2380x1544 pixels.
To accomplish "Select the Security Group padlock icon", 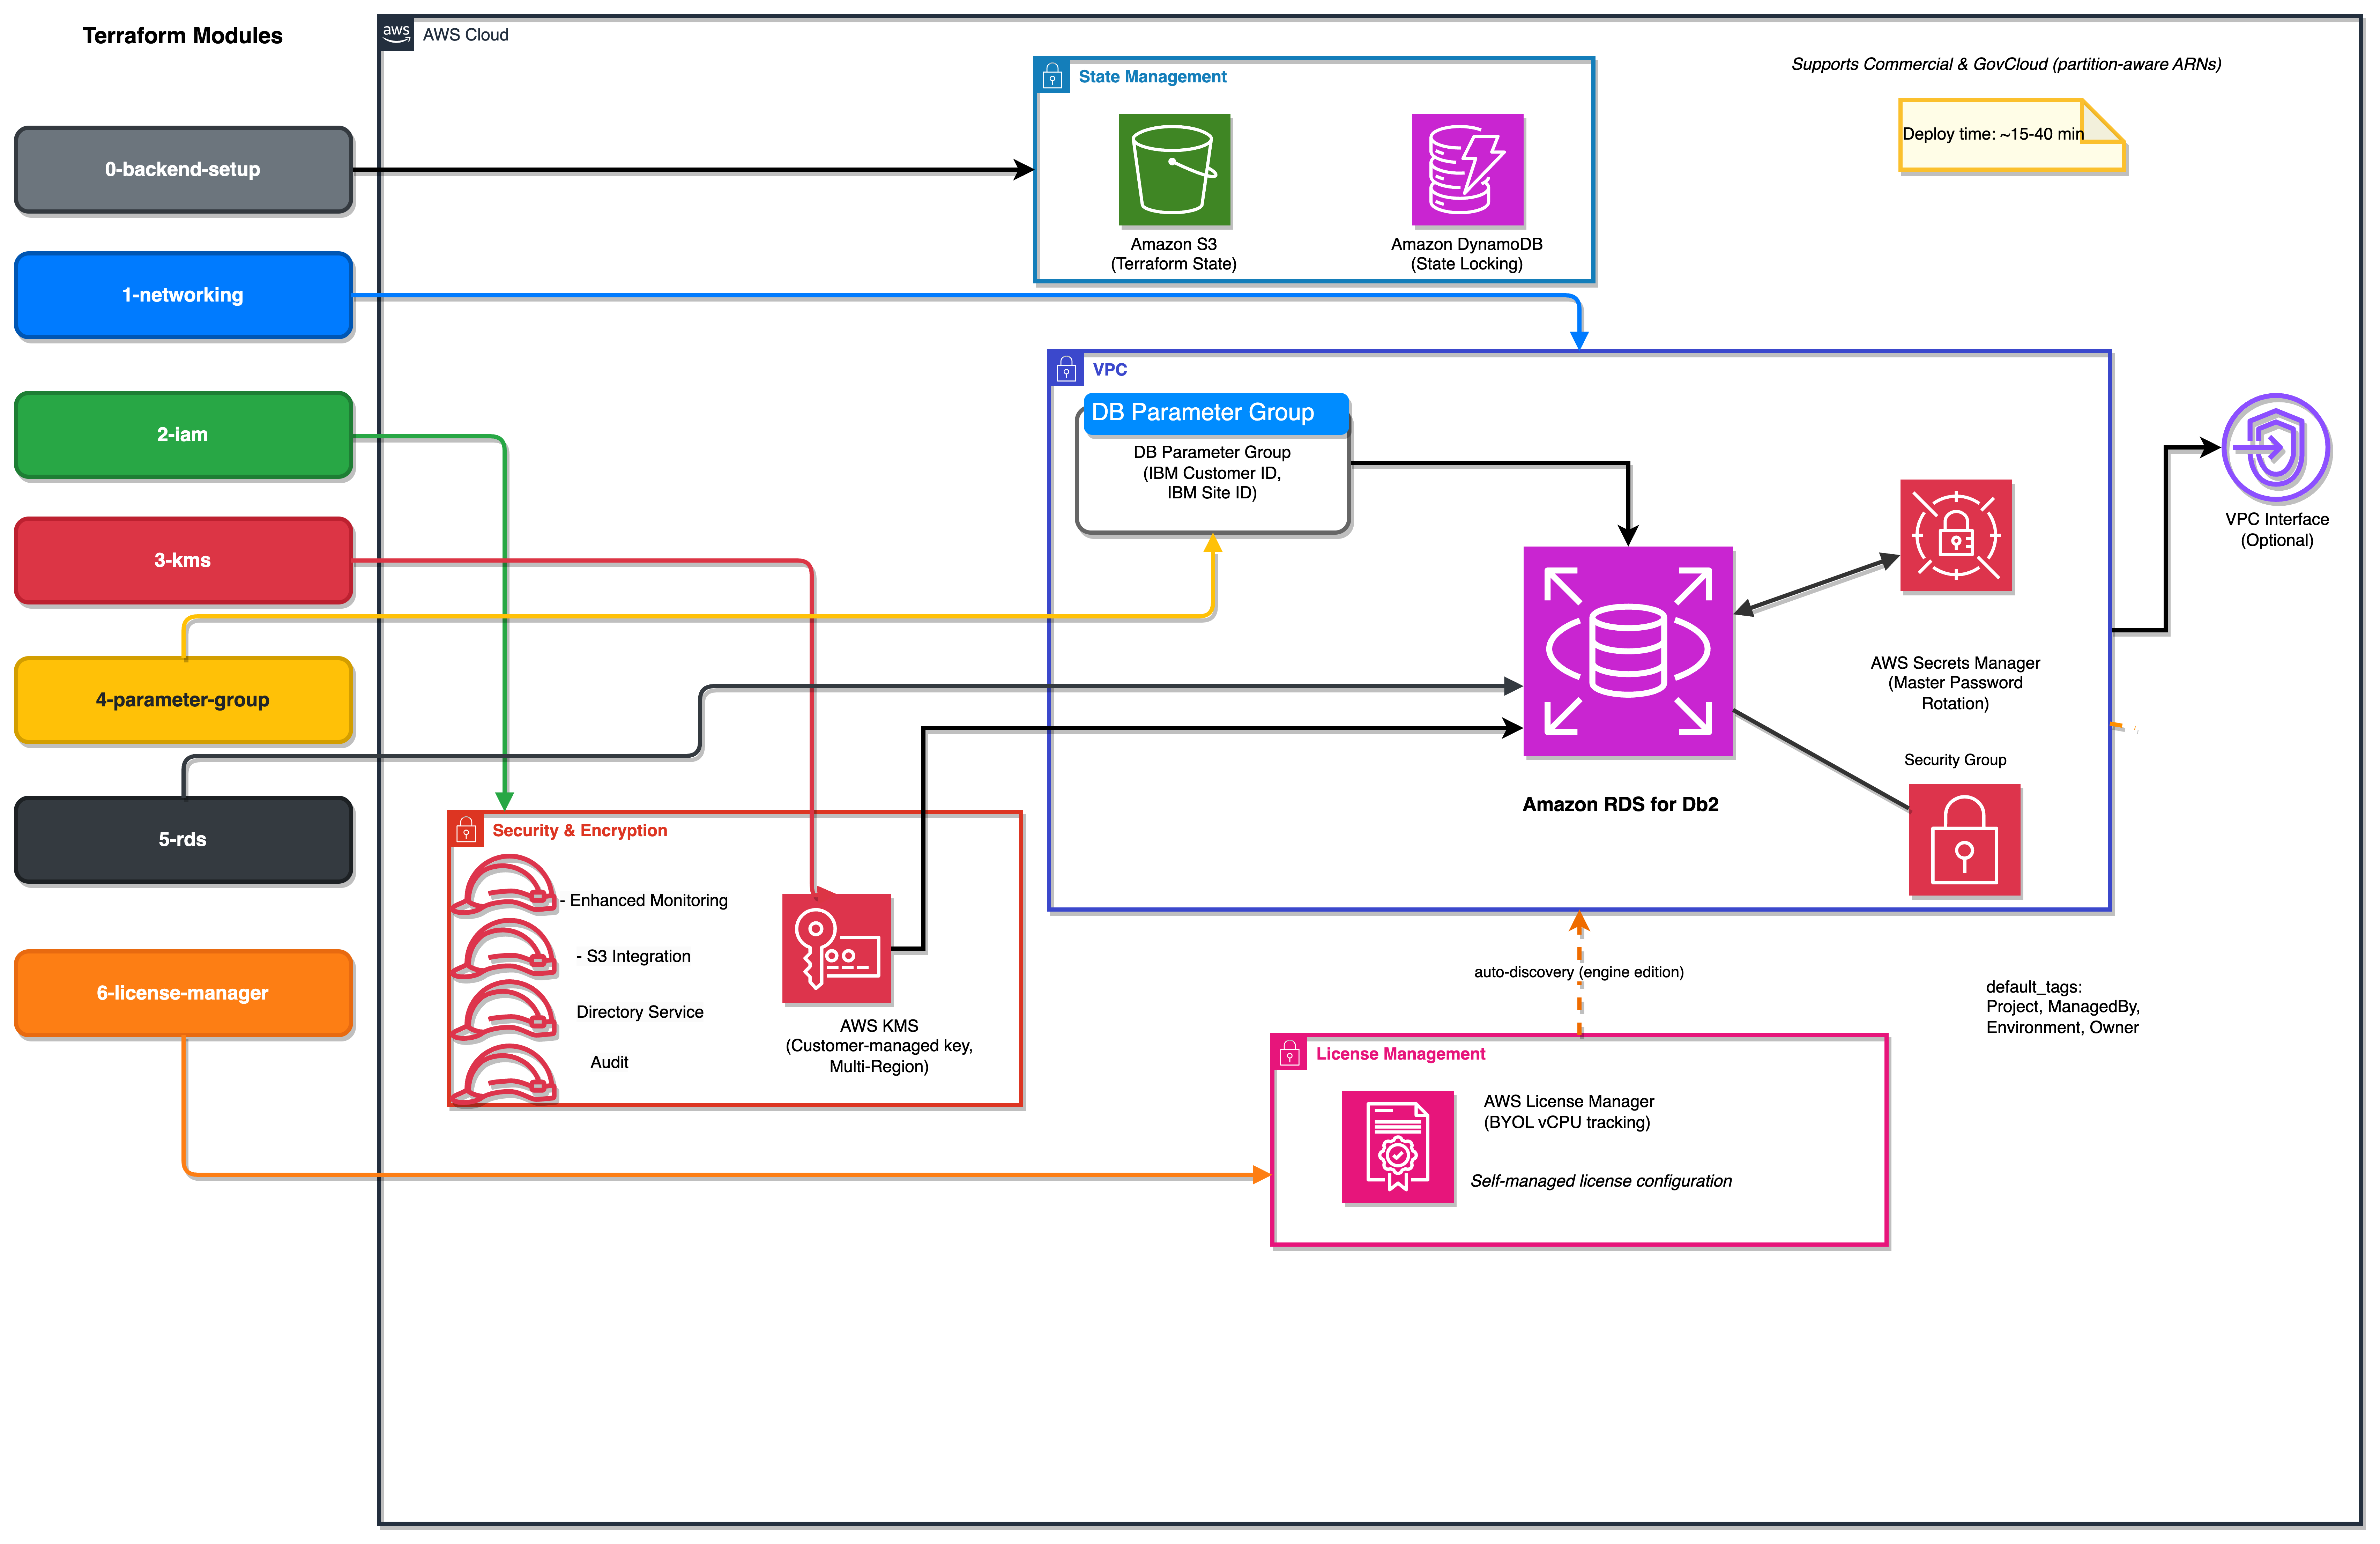I will coord(1964,840).
